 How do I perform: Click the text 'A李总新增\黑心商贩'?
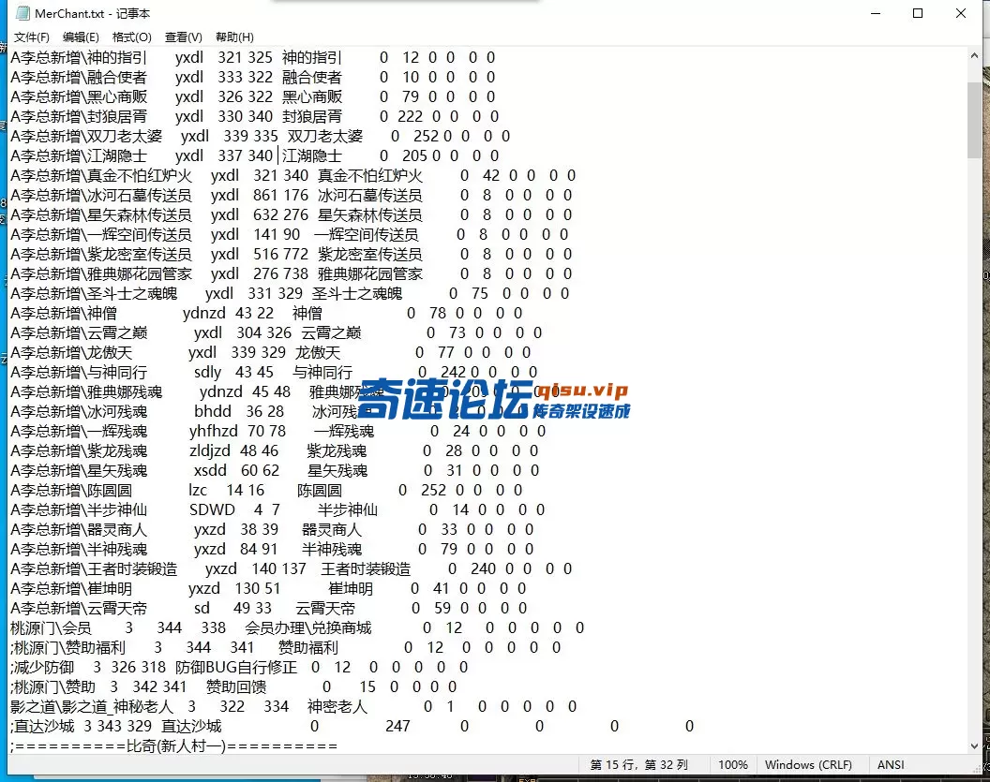79,96
